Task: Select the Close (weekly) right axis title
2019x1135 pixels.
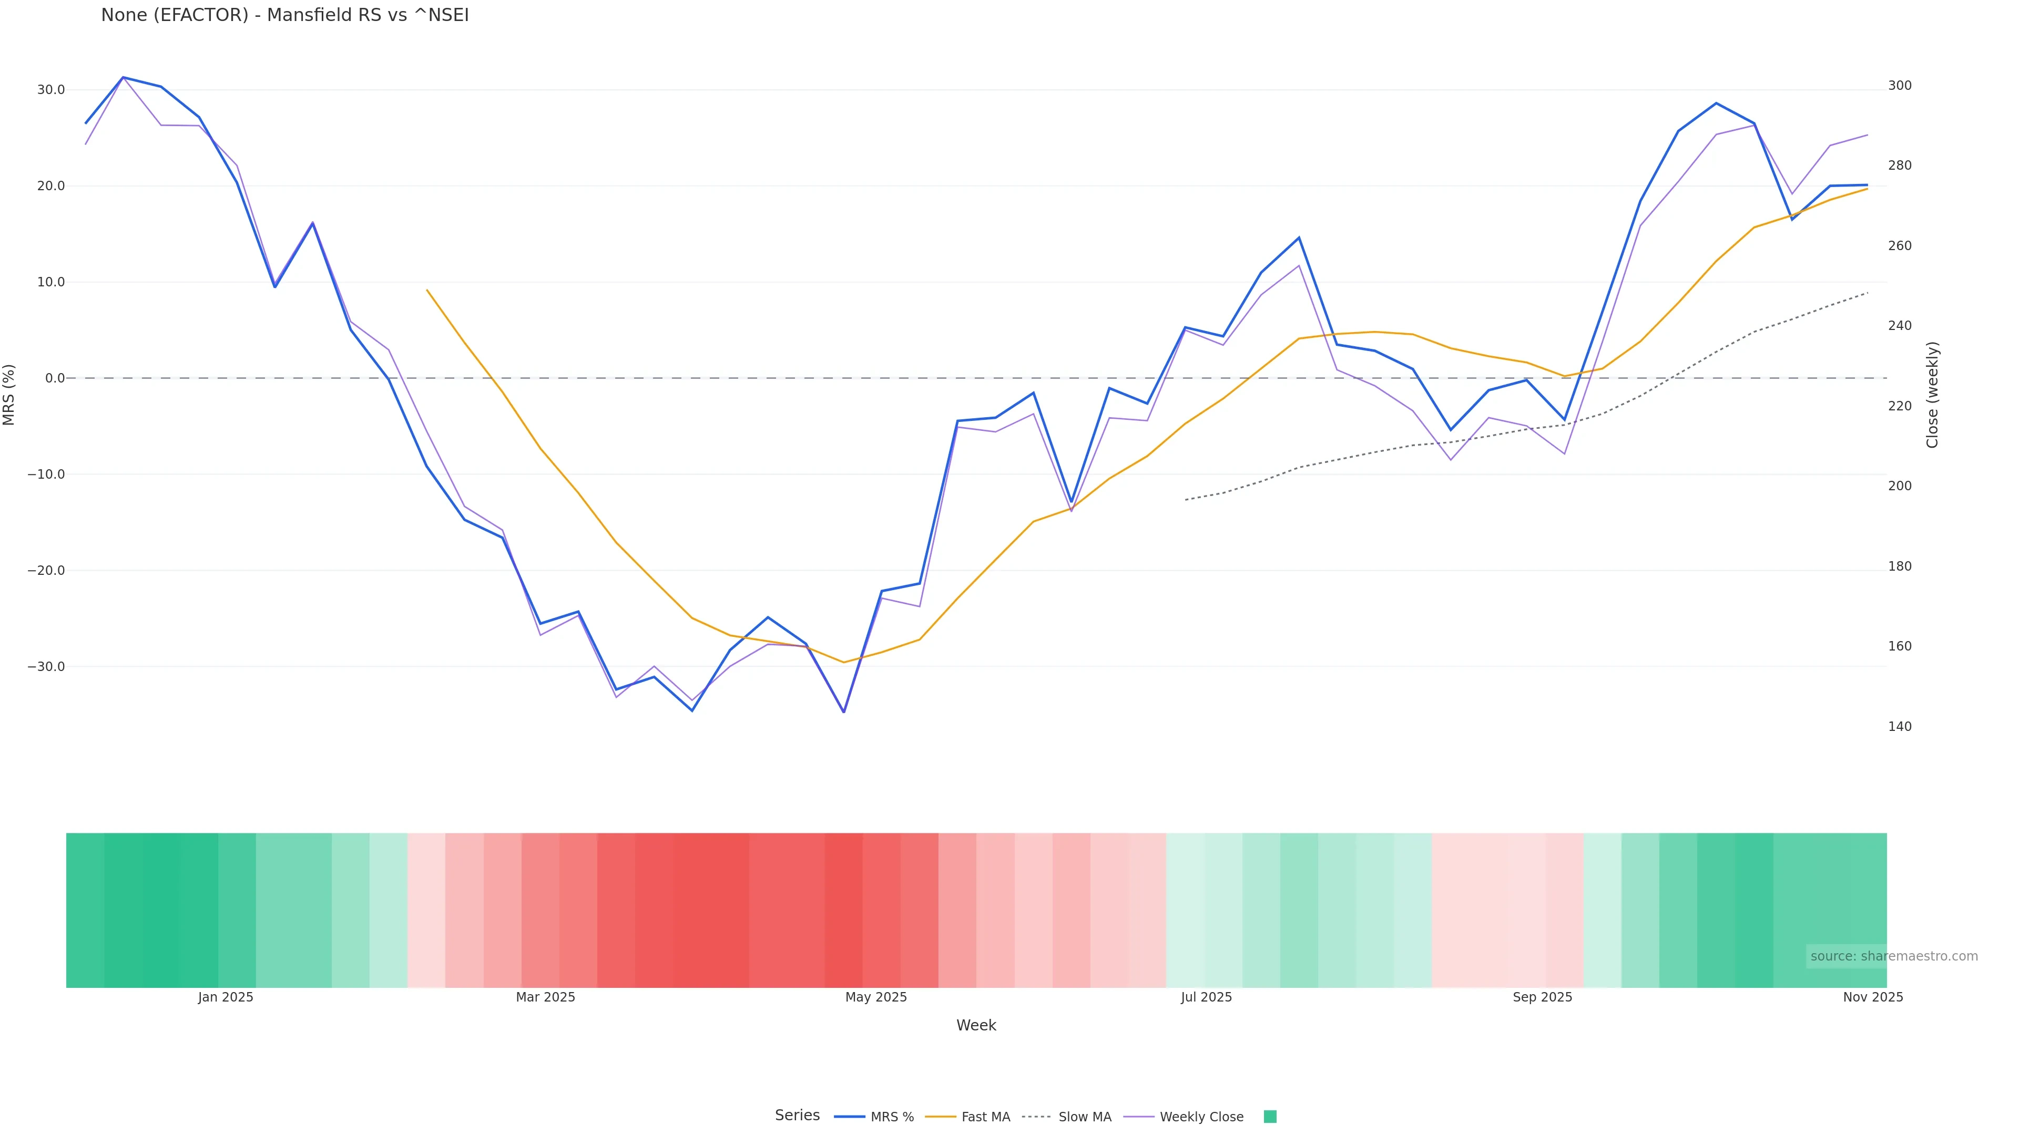Action: [1932, 395]
